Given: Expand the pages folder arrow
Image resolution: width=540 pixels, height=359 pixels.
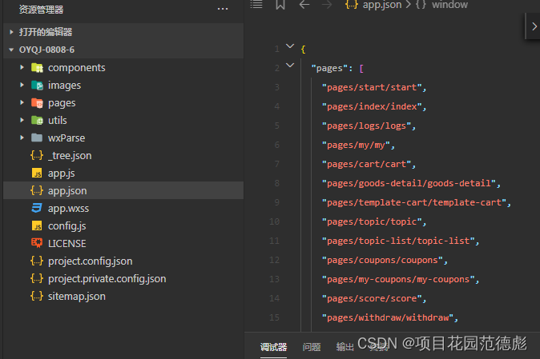Looking at the screenshot, I should (22, 102).
